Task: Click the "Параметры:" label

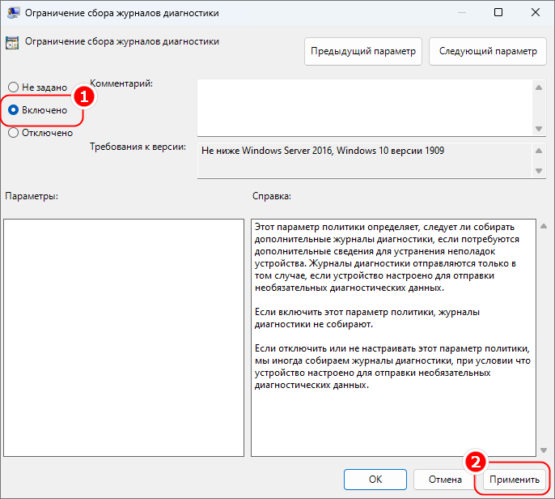Action: [x=32, y=196]
